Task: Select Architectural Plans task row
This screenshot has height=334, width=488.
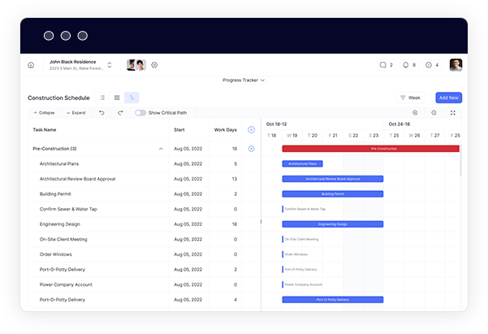Action: [x=145, y=164]
